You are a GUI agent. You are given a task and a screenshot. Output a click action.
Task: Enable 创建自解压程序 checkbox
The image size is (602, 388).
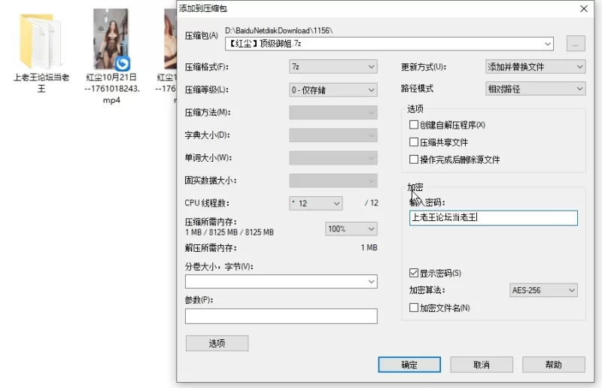[413, 125]
